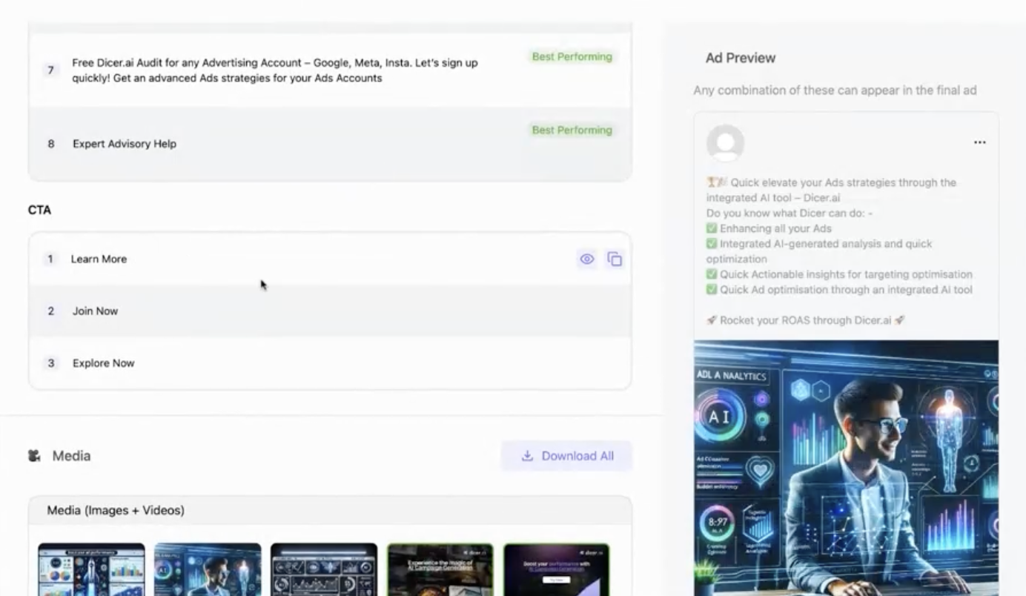Copy the Learn More CTA text
Viewport: 1026px width, 596px height.
615,259
